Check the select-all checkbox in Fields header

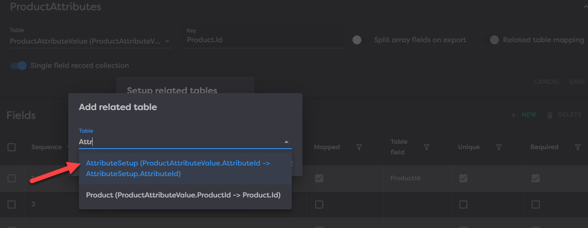tap(12, 147)
